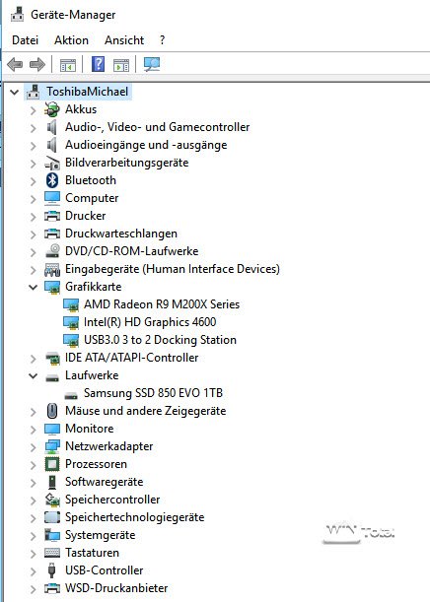Click the WSD-Druckanbieter printer icon
The height and width of the screenshot is (602, 430).
[x=52, y=588]
